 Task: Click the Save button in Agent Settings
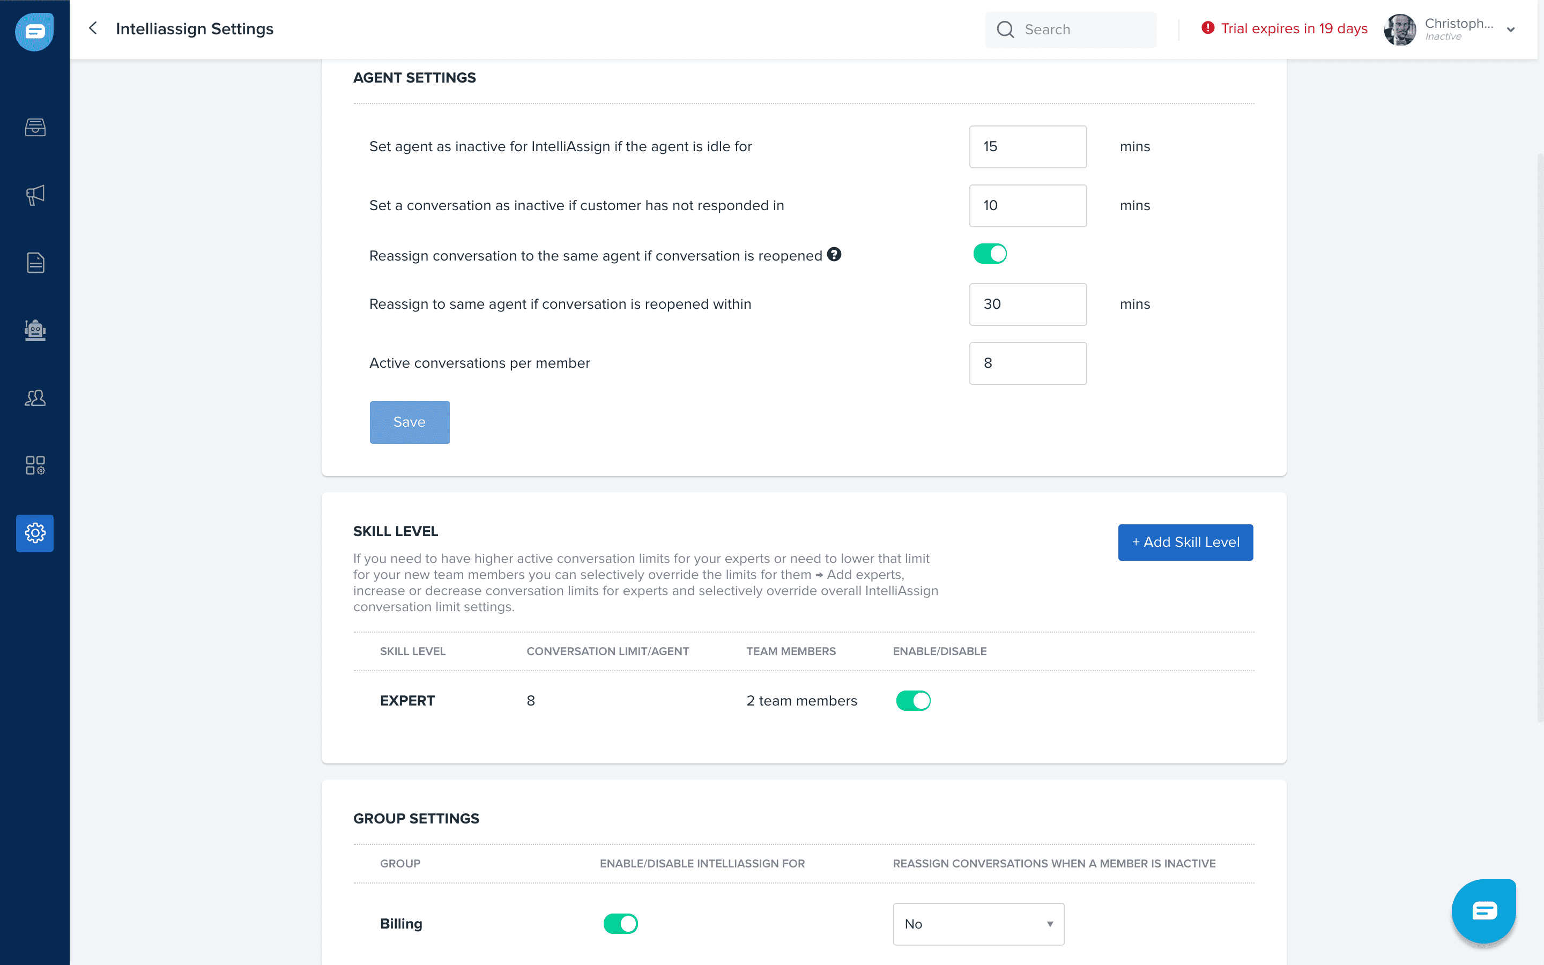click(409, 422)
